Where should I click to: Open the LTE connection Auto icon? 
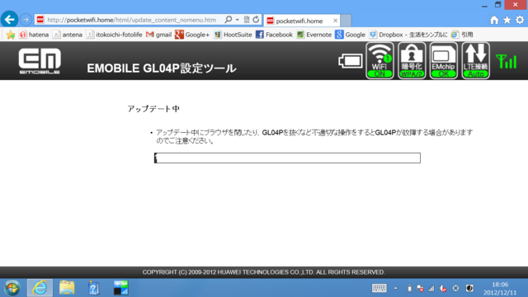tap(475, 60)
